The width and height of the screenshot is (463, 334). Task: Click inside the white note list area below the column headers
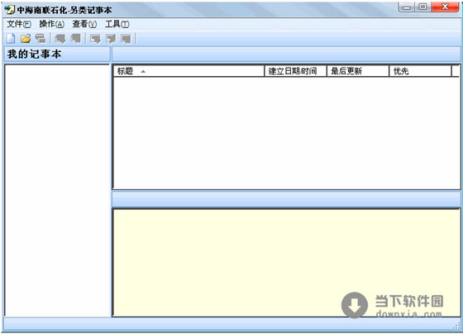286,133
